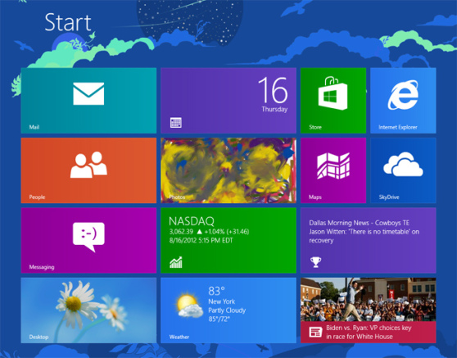457x358 pixels.
Task: Open the Store shopping bag icon
Action: coord(333,93)
